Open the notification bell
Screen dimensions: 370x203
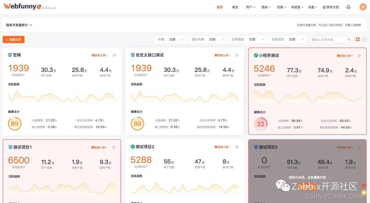348,7
